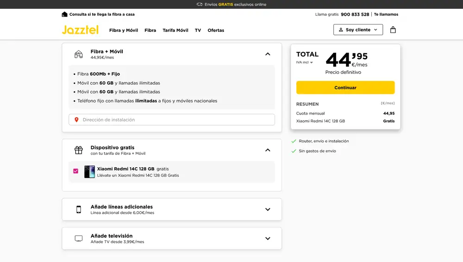Viewport: 463px width, 262px height.
Task: Expand the Añade televisión section
Action: point(268,238)
